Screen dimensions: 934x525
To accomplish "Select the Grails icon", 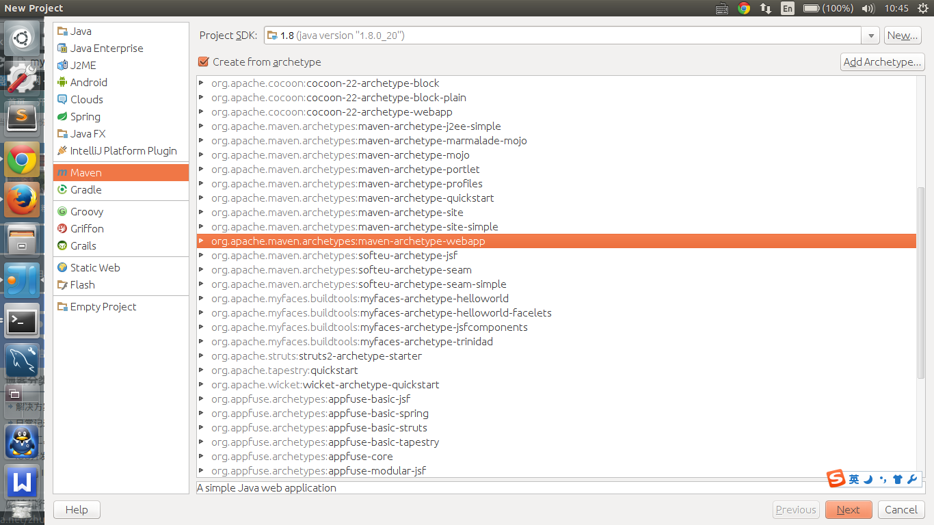I will click(63, 246).
